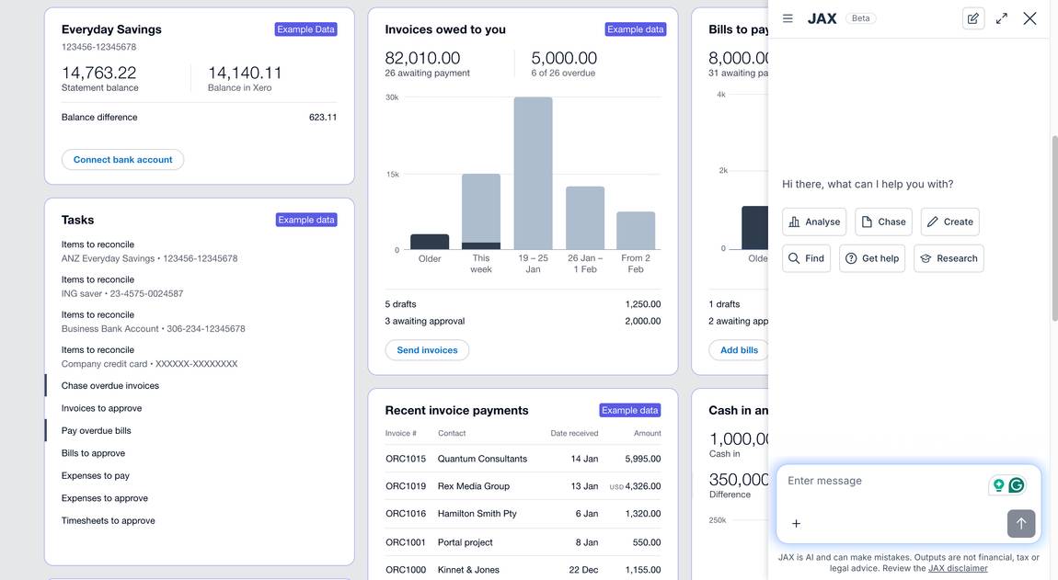The image size is (1058, 580).
Task: Click the 19 – 25 Jan invoice bar
Action: coord(533,174)
